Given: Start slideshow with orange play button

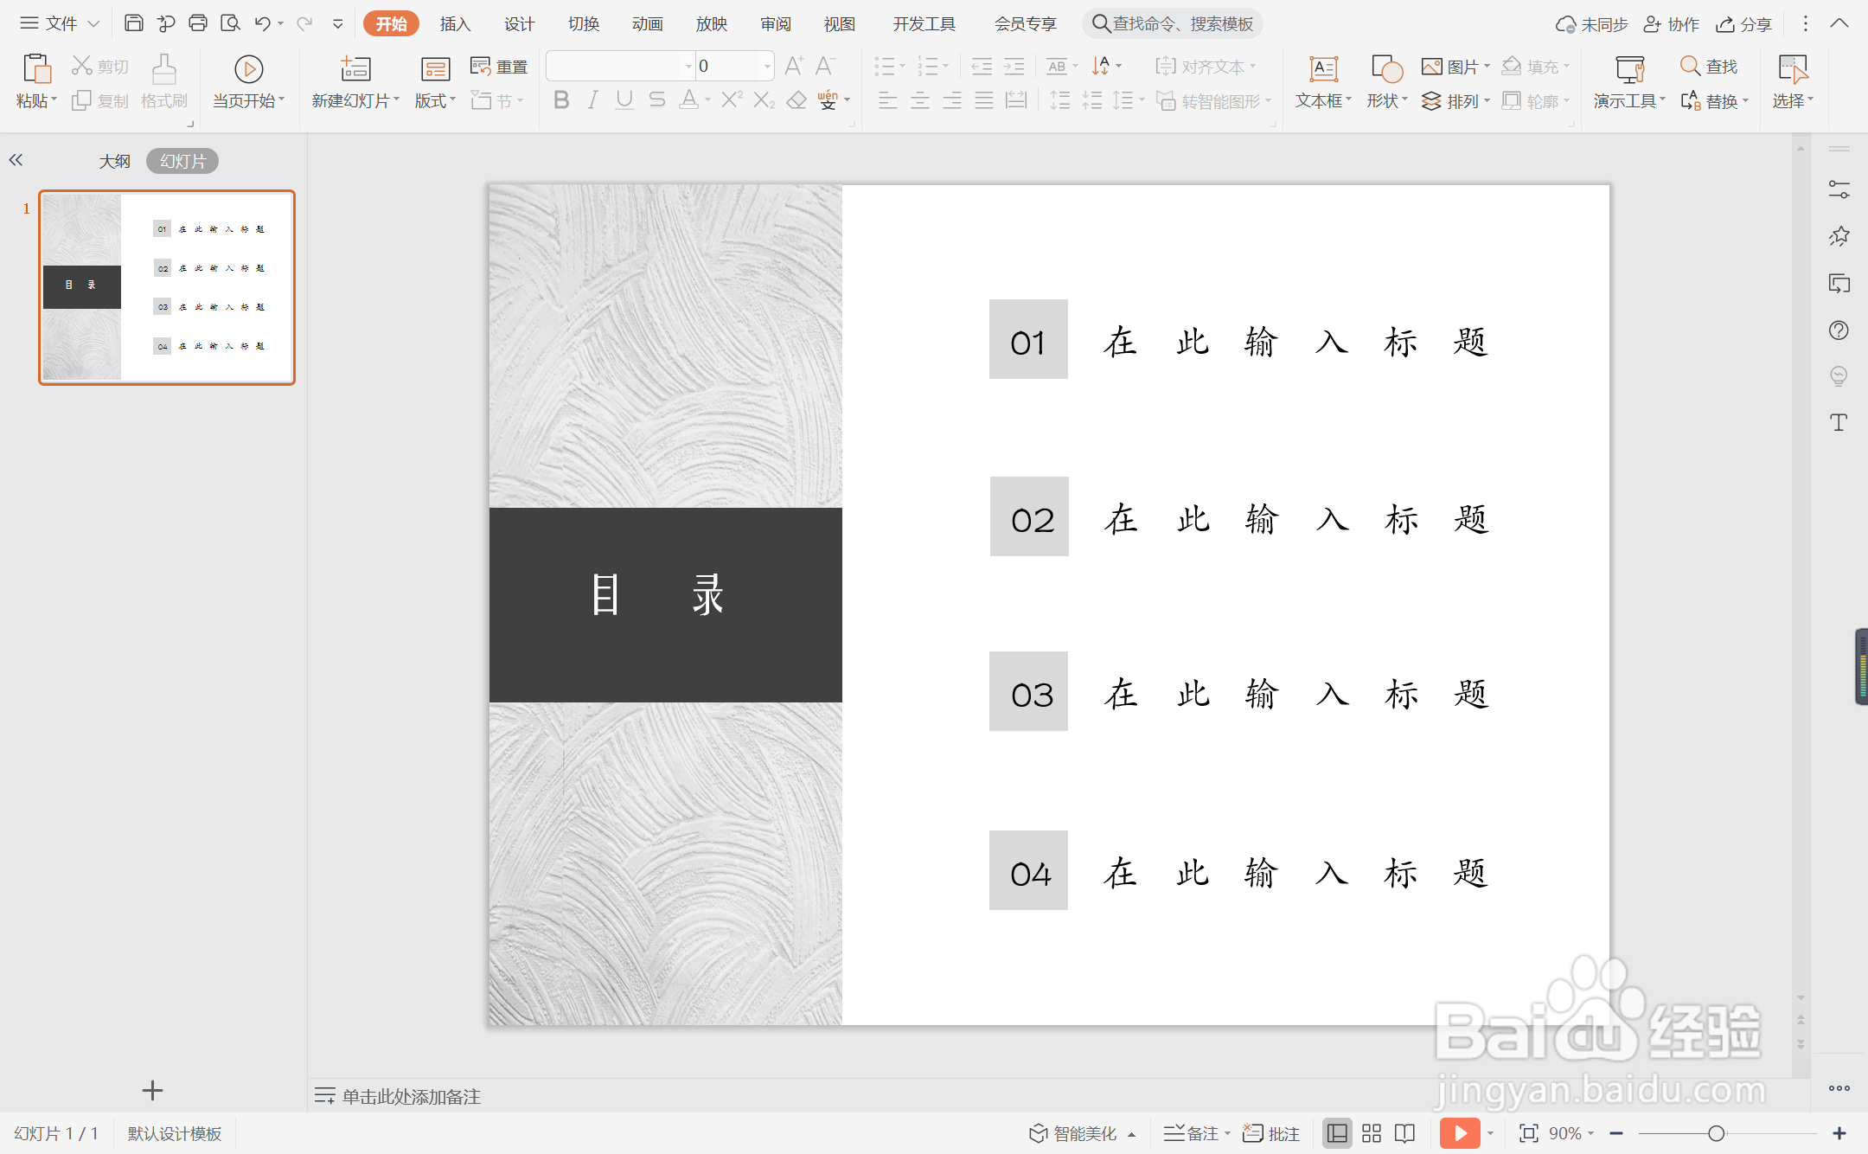Looking at the screenshot, I should pos(1460,1133).
